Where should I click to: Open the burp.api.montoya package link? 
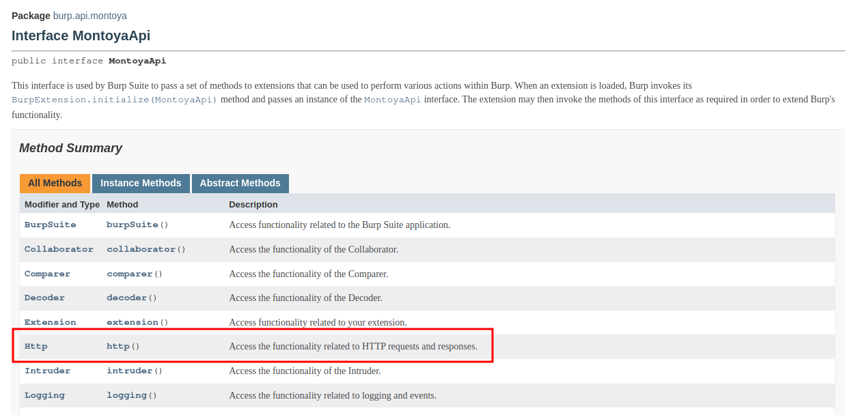pyautogui.click(x=89, y=16)
